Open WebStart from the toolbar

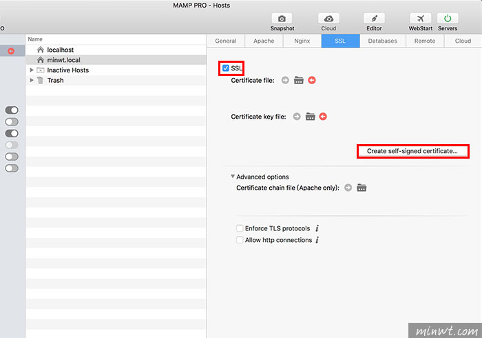[x=420, y=19]
